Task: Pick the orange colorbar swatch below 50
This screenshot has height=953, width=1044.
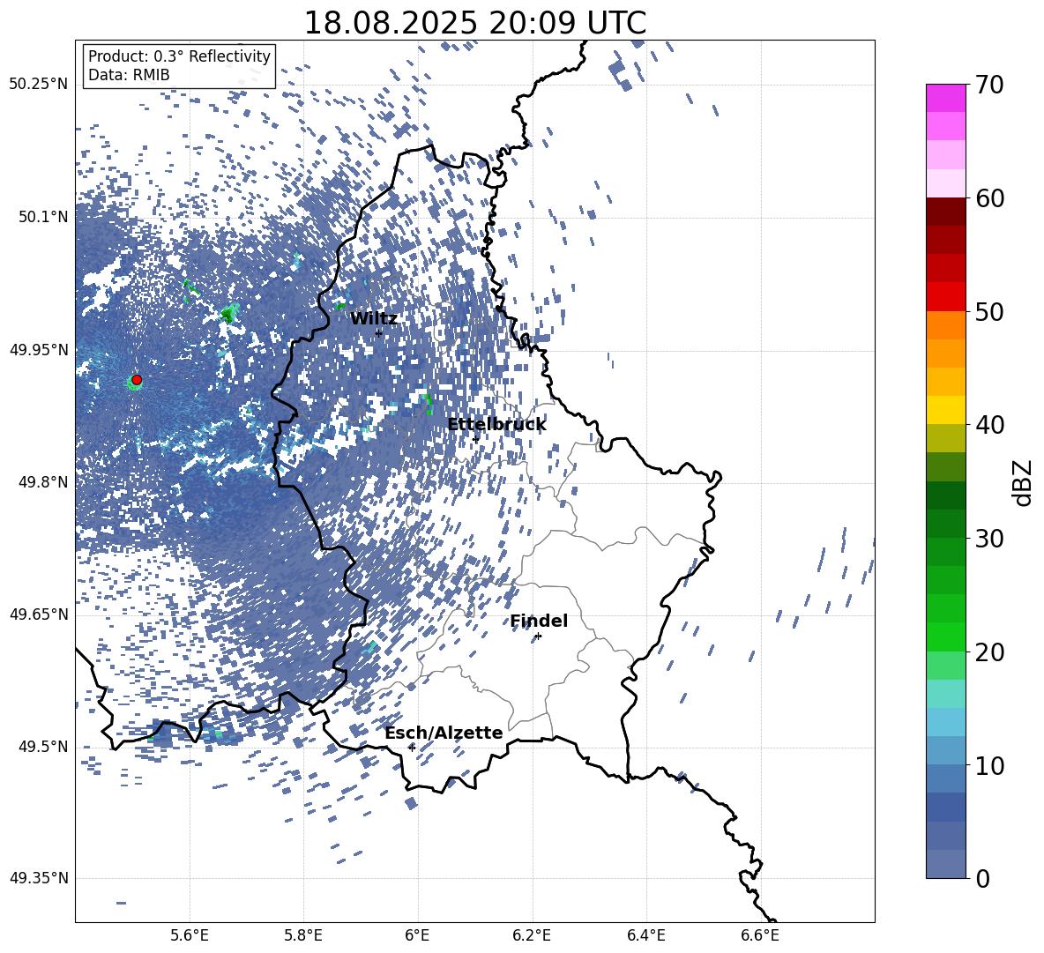Action: coord(945,325)
